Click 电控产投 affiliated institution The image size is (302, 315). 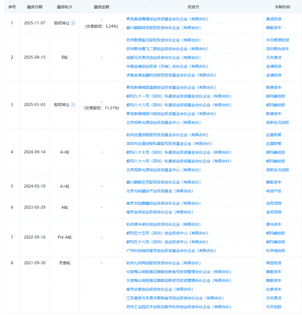[x=274, y=191]
